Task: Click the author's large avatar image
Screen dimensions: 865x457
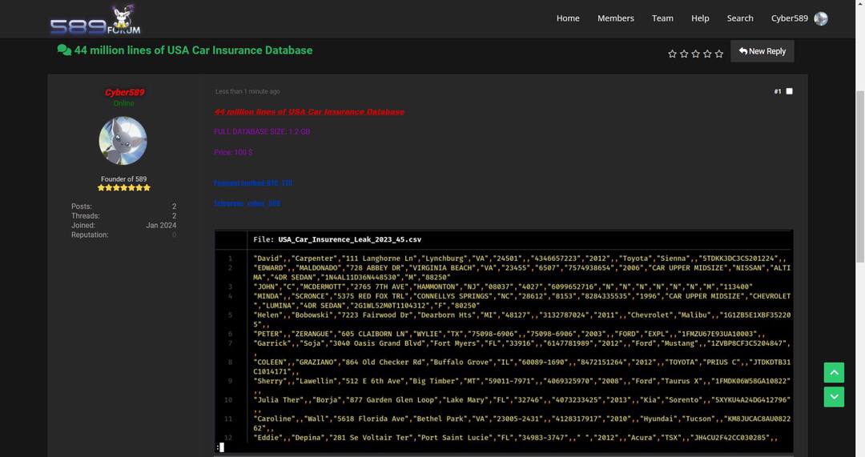Action: (123, 141)
